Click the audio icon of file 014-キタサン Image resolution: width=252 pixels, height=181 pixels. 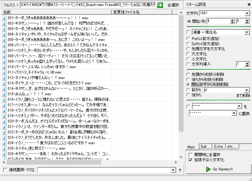pyautogui.click(x=4, y=89)
